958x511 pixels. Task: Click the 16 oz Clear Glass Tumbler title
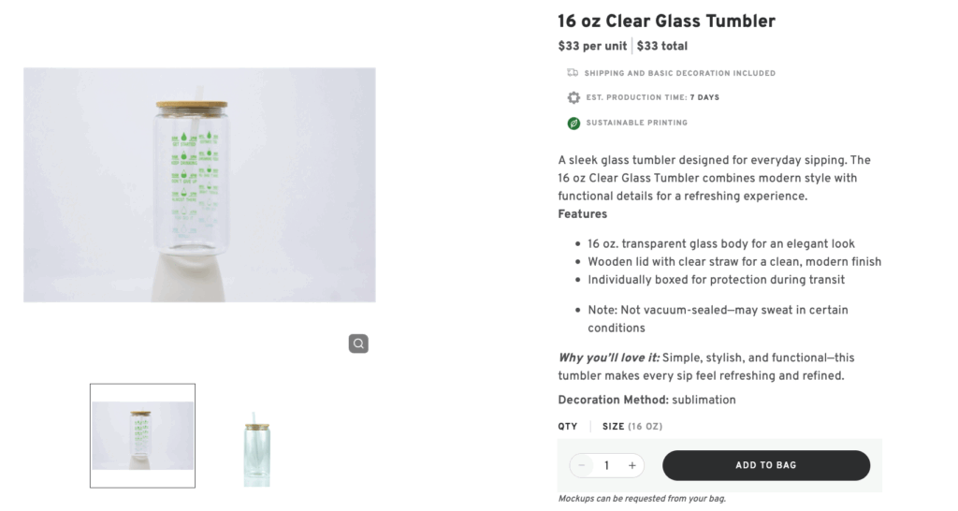[x=666, y=22]
